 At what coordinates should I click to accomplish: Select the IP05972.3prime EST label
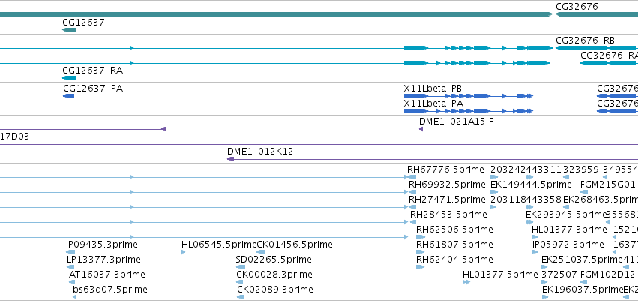point(568,245)
